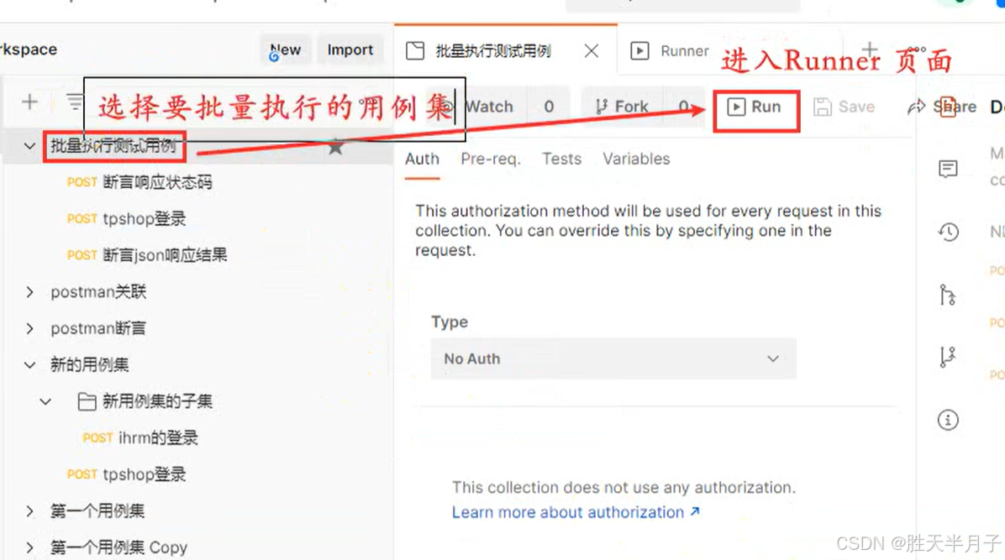Screen dimensions: 1005x560
Task: Close the 批量执行测试用例 tab
Action: tap(592, 50)
